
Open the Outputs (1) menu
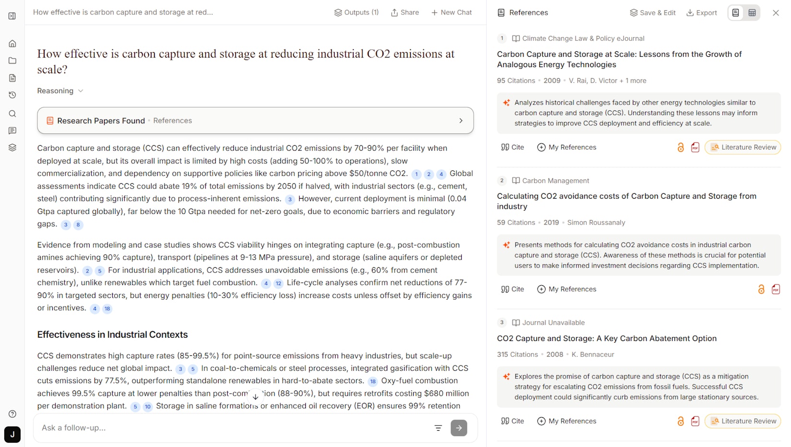[356, 12]
